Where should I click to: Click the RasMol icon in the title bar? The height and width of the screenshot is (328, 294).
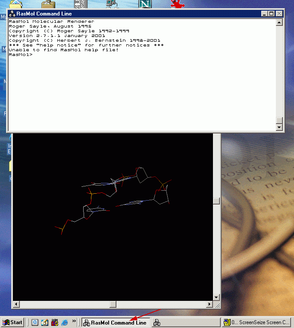[12, 14]
